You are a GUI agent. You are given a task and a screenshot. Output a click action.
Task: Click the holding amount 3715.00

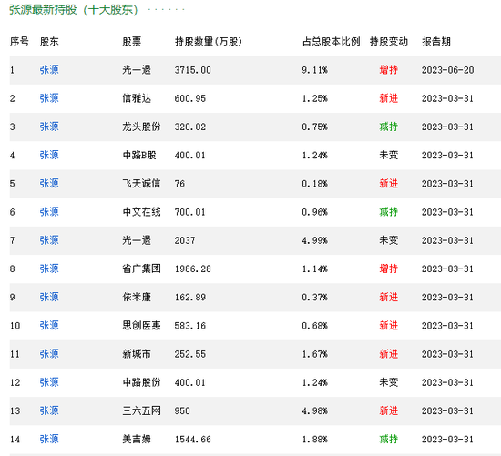point(193,70)
